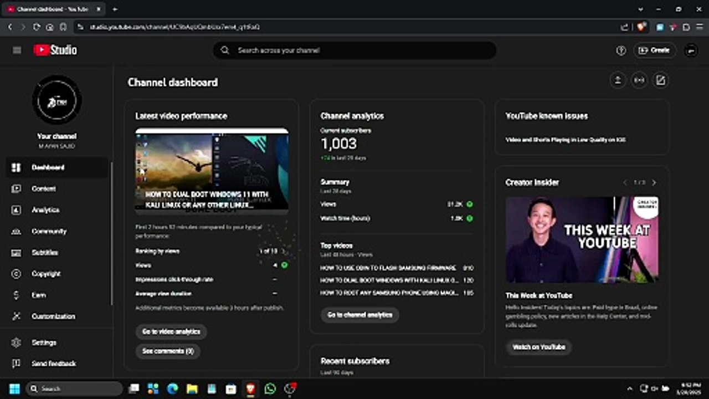Click the next chevron beside 1 of 10 ranking
This screenshot has width=709, height=399.
(284, 251)
